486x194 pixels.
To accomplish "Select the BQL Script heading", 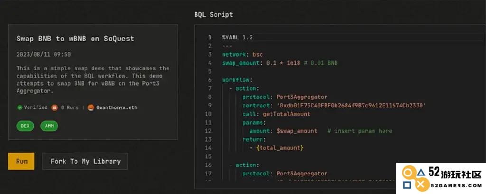I will click(x=213, y=15).
